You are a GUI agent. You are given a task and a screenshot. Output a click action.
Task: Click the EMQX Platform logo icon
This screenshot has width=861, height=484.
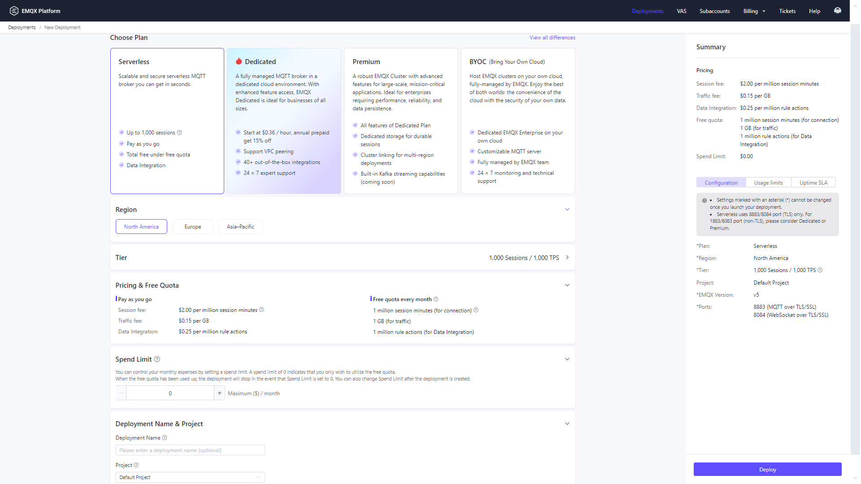13,10
